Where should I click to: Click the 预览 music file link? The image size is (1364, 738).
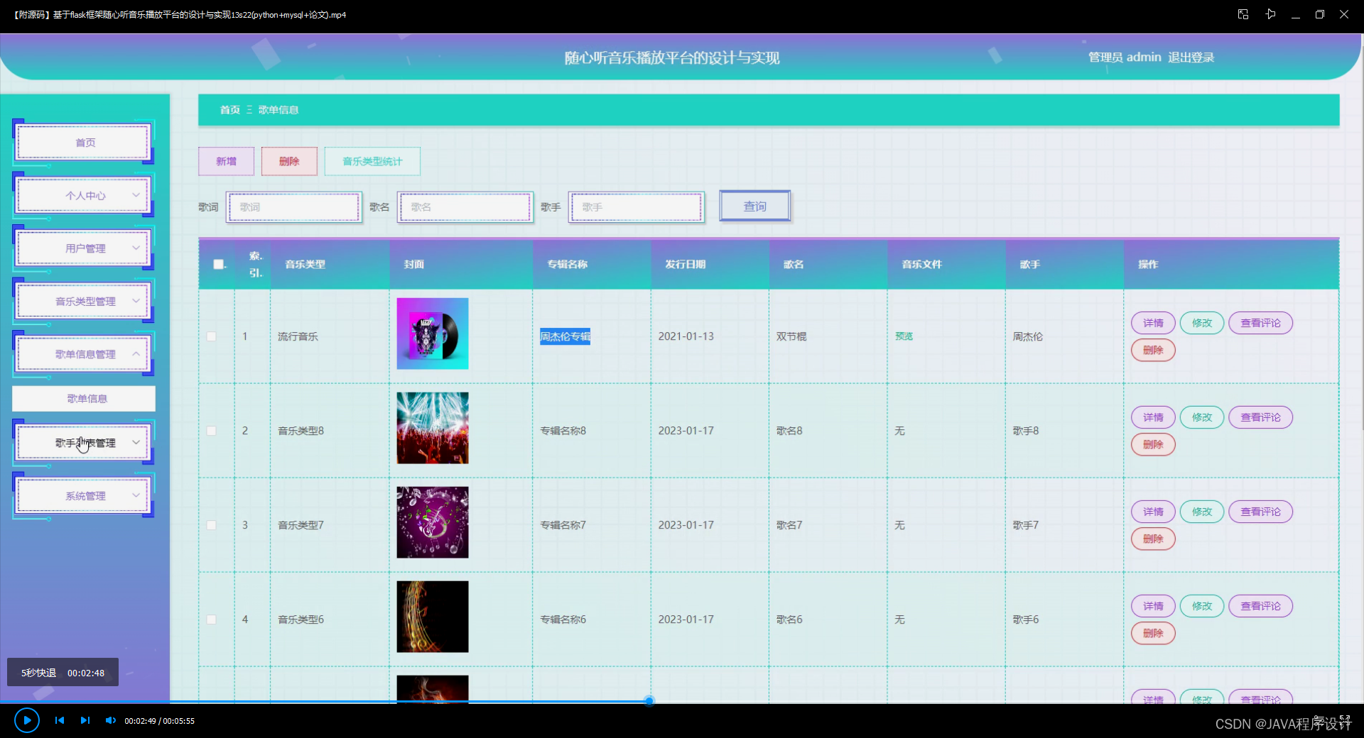pyautogui.click(x=904, y=336)
